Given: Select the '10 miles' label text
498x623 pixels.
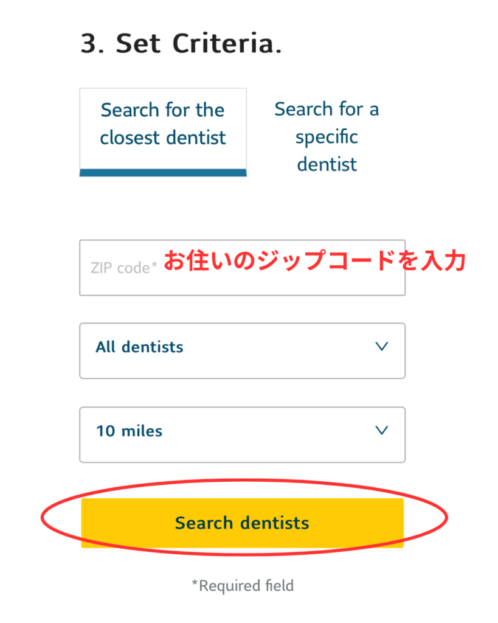Looking at the screenshot, I should click(x=129, y=431).
